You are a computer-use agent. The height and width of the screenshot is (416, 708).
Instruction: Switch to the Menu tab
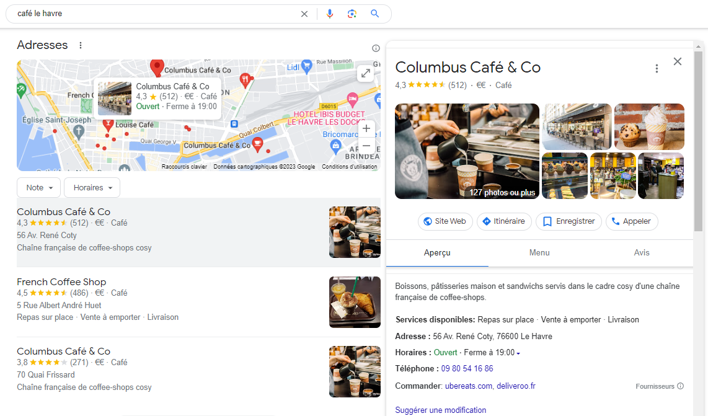click(539, 252)
